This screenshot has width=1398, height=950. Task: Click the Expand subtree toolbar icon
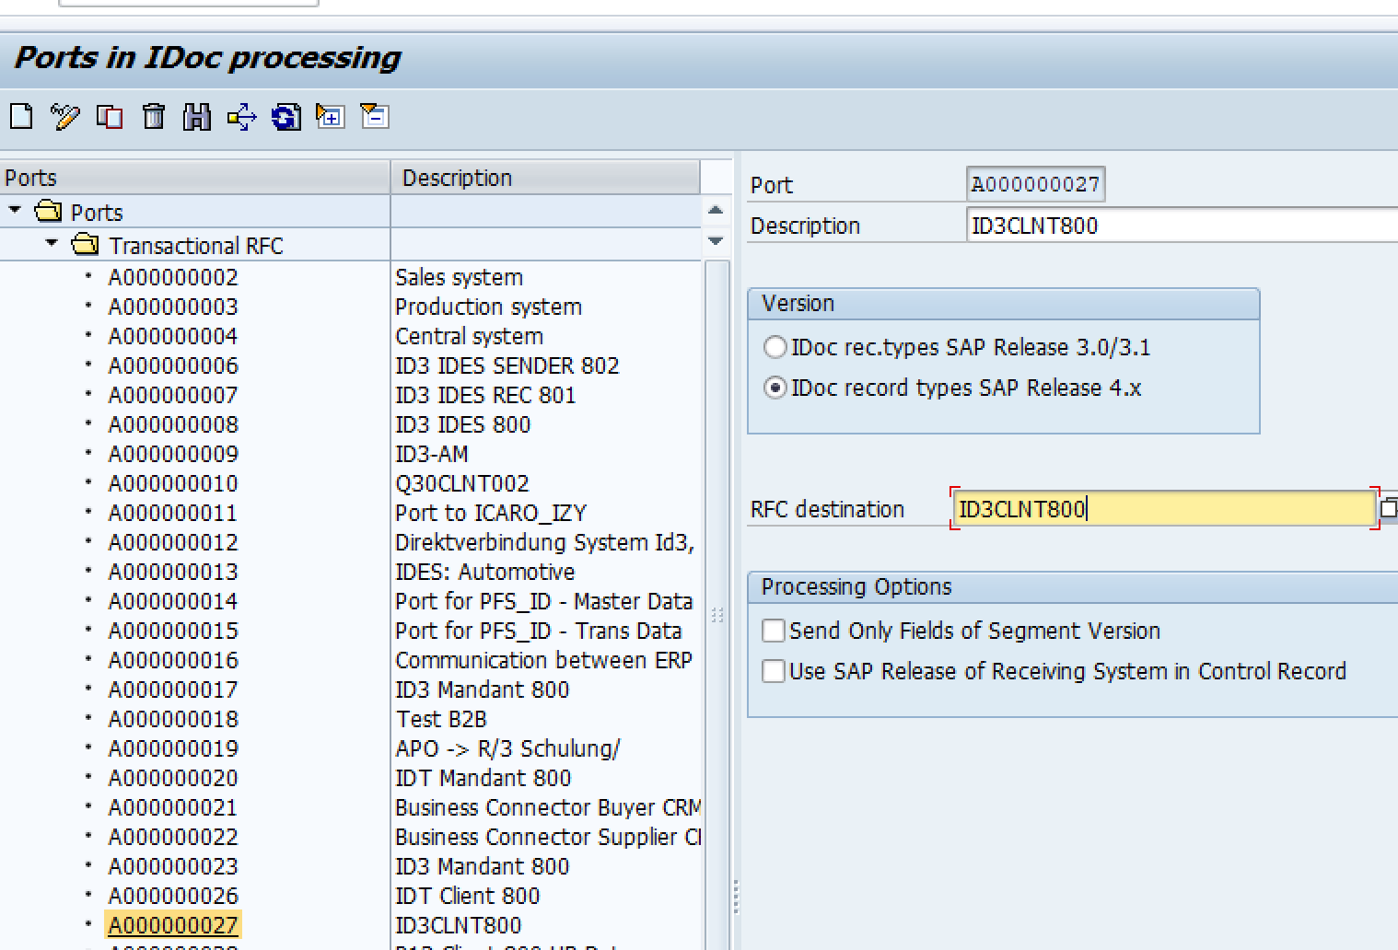click(x=330, y=117)
